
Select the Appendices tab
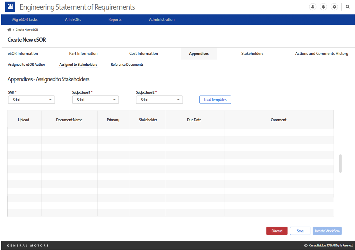[x=199, y=54]
